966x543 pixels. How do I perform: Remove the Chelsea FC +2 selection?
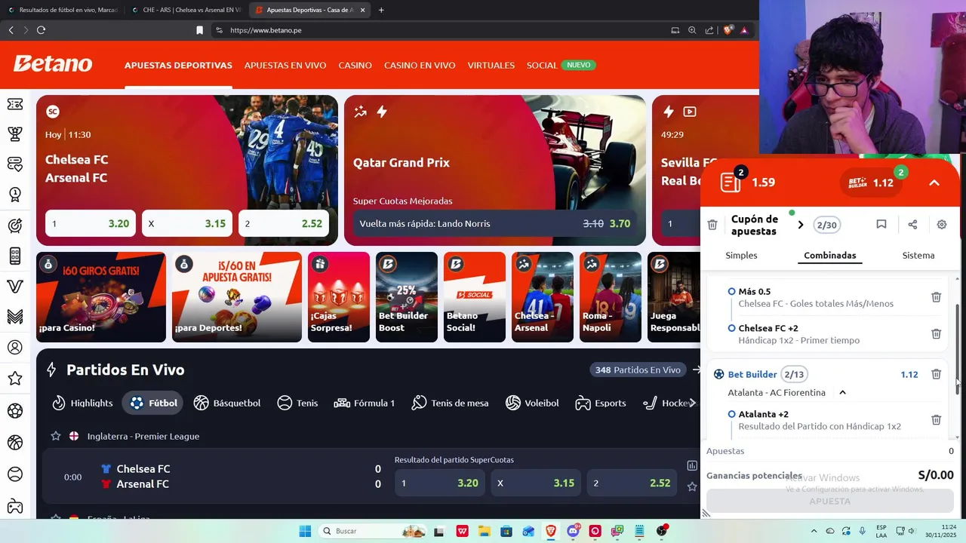936,333
